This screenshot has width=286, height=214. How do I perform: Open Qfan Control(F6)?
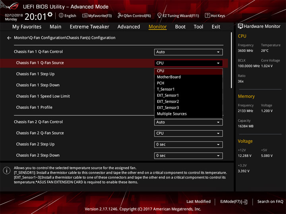pos(134,15)
